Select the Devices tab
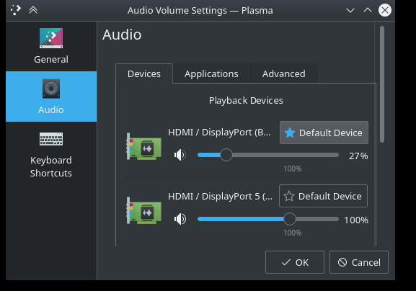416x291 pixels. tap(144, 73)
